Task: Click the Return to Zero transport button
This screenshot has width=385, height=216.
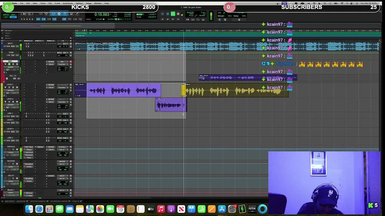Action: tap(162, 19)
